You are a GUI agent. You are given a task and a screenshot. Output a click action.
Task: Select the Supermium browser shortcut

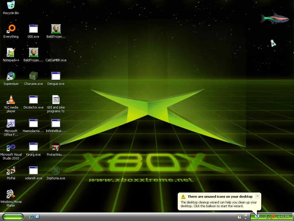coord(11,76)
